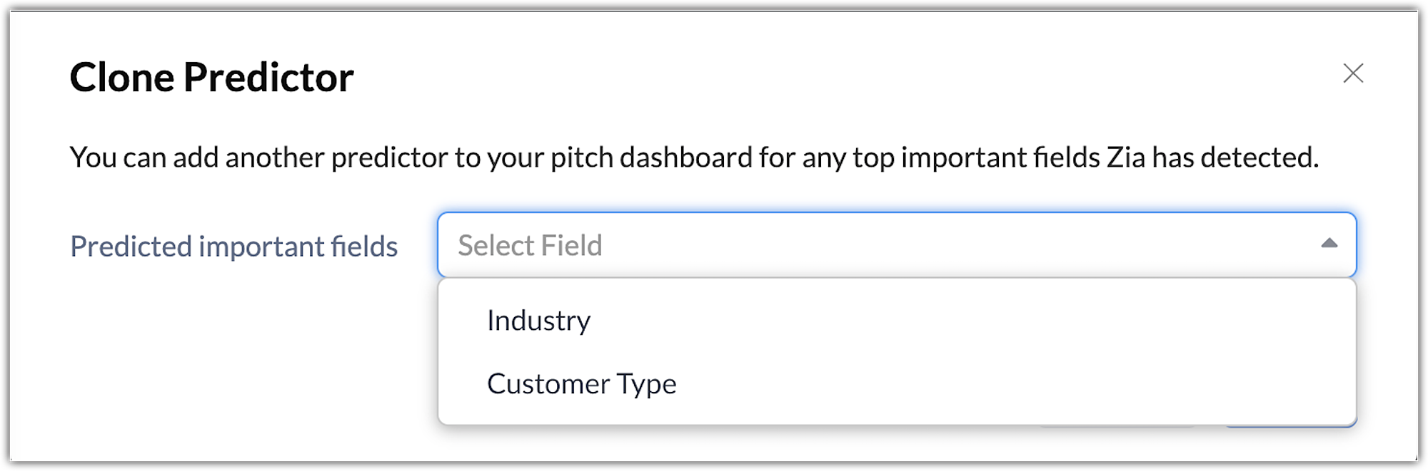1428x471 pixels.
Task: Pick the Industry field option
Action: click(539, 321)
